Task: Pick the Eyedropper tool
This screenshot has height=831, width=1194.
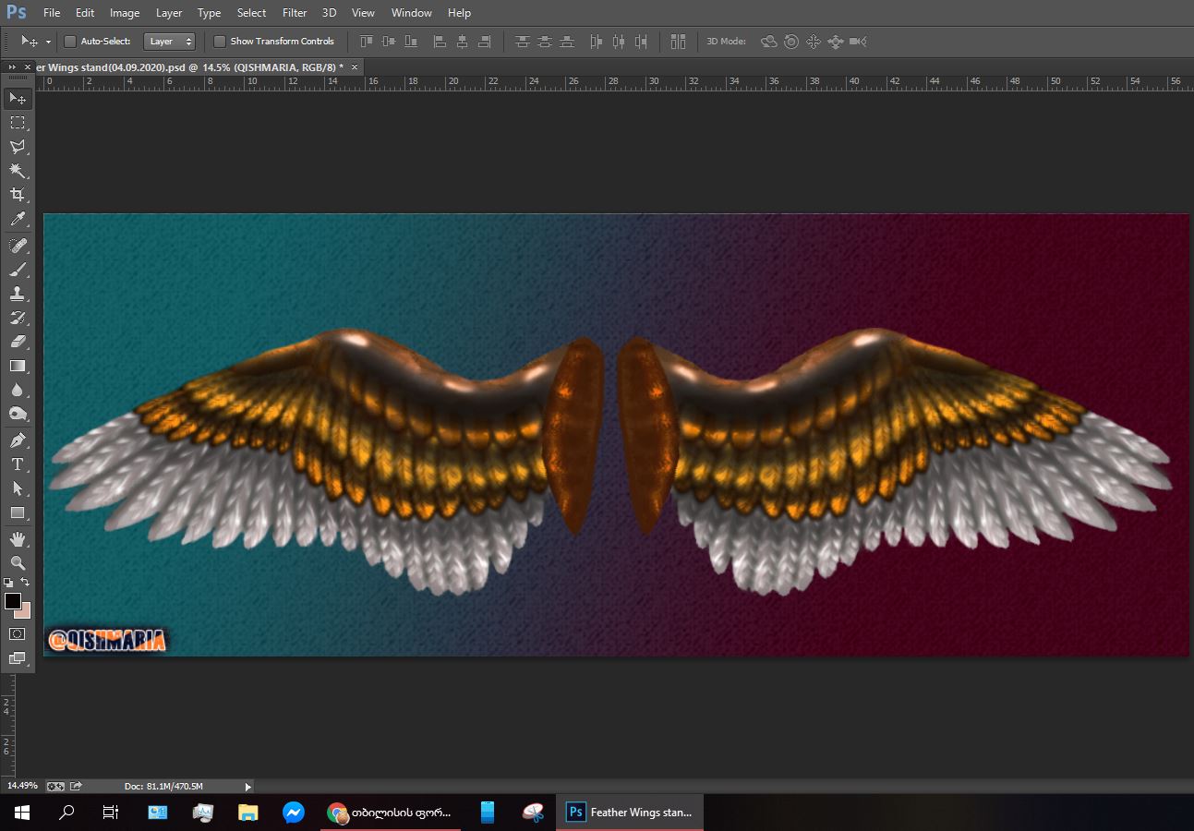Action: (18, 220)
